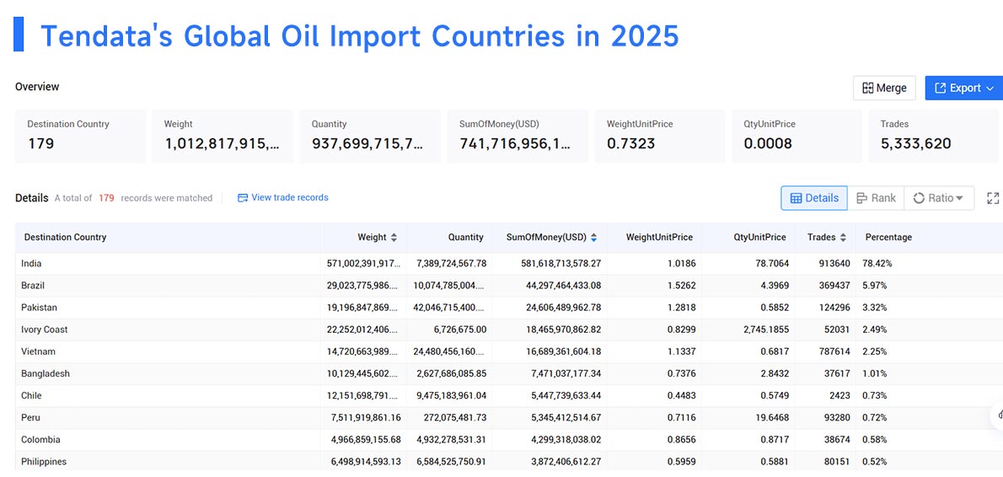Click the SumOfMoney(USD) overview card

518,136
